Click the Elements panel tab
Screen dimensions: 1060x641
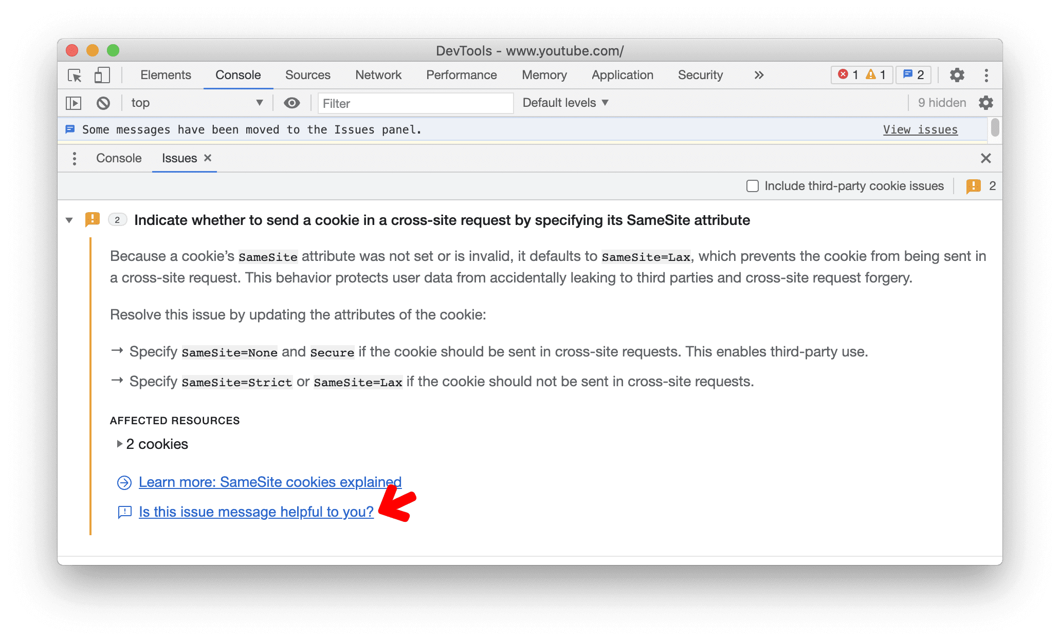pyautogui.click(x=165, y=74)
